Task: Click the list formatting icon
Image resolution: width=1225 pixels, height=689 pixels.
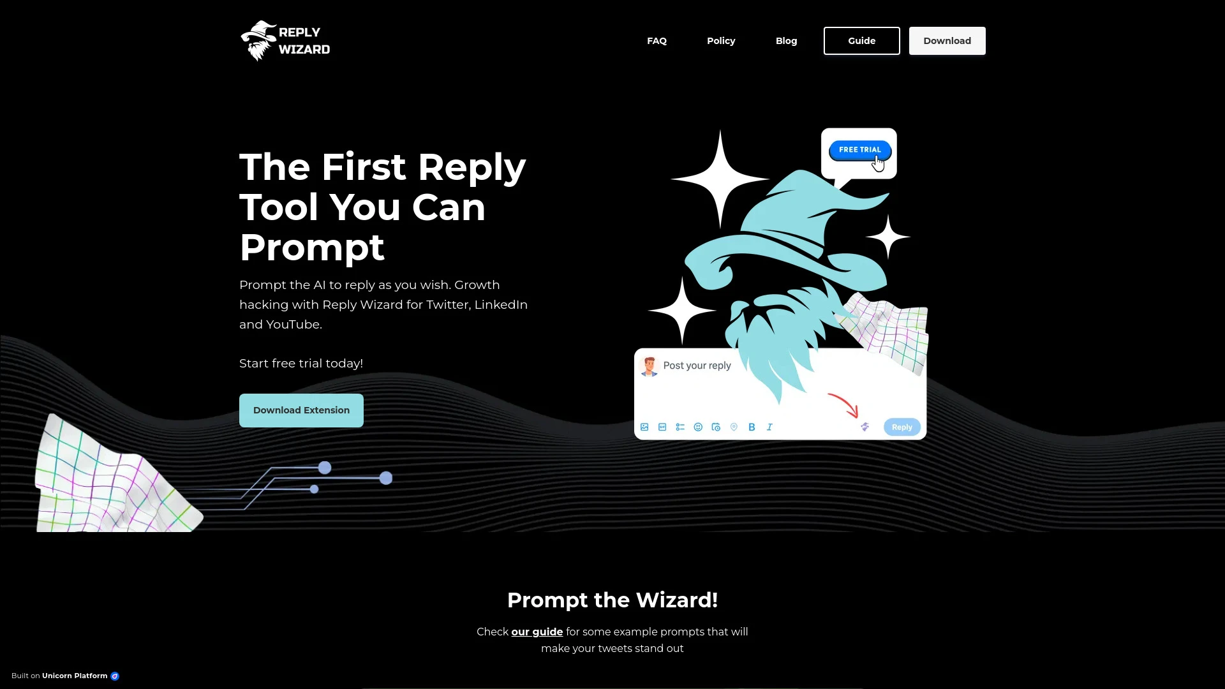Action: (679, 427)
